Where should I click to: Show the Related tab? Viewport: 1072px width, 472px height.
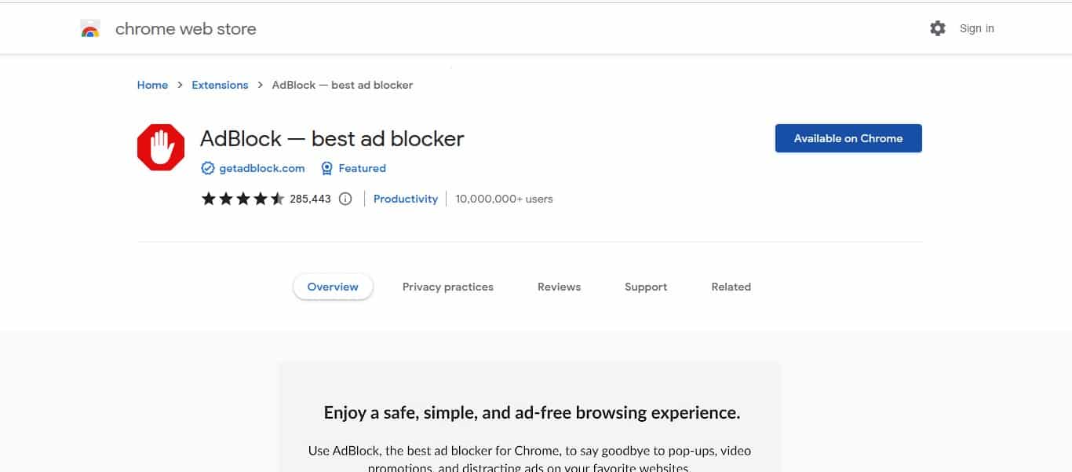tap(731, 287)
